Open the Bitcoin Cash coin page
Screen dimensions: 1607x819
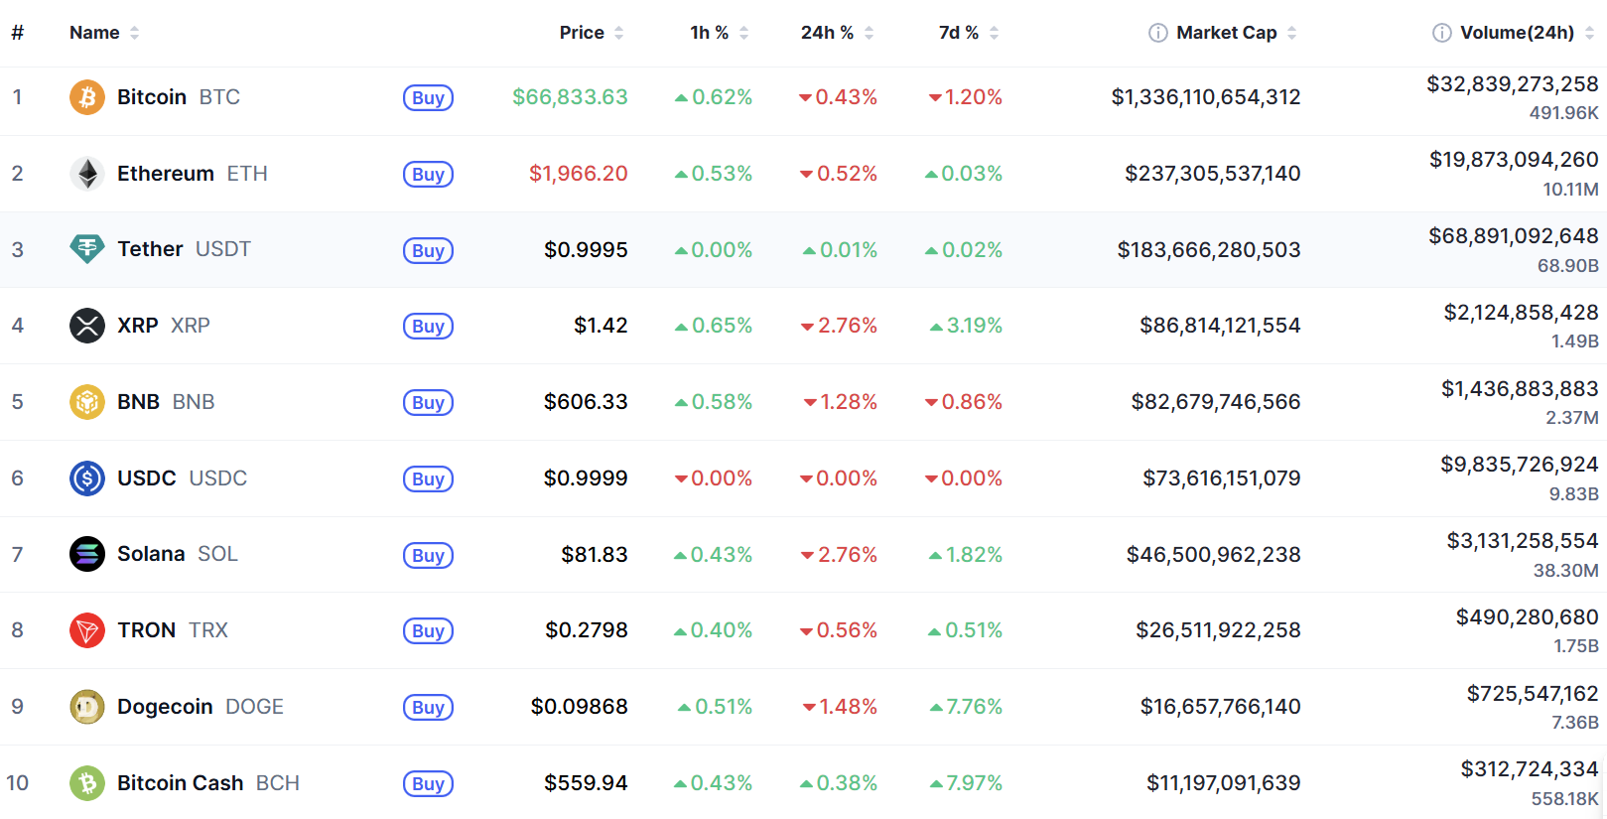[180, 783]
